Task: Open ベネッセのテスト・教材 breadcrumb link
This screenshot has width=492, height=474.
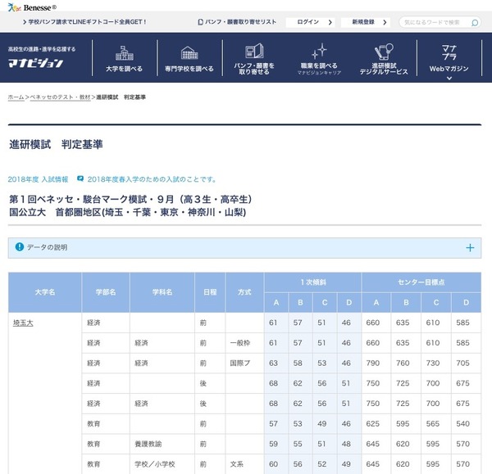Action: 60,97
